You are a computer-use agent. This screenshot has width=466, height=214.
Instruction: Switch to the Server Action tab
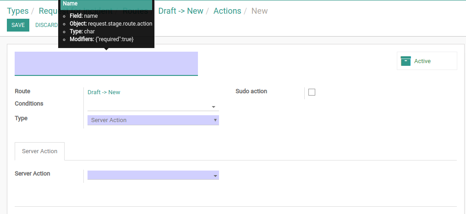(39, 151)
